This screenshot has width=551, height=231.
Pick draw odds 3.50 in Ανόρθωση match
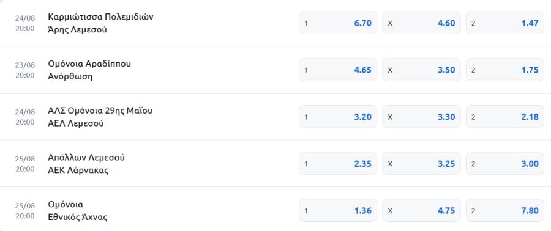coord(421,70)
